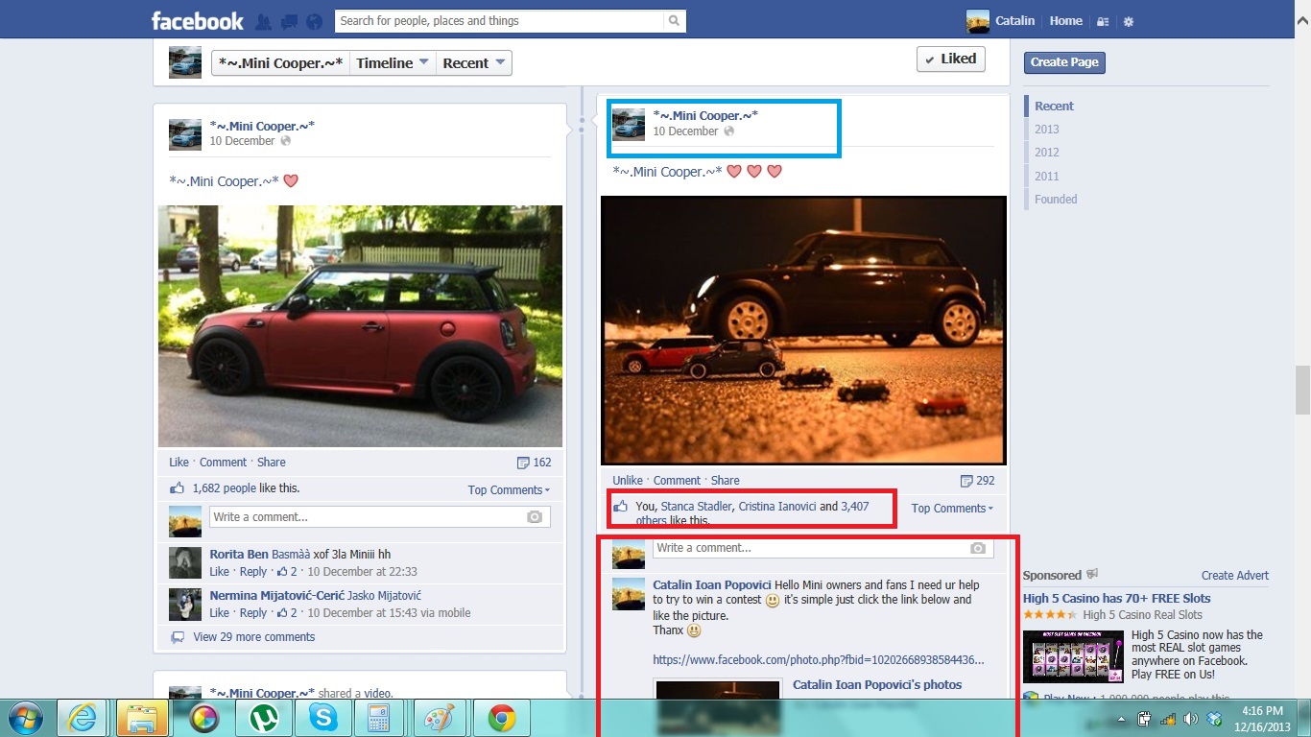Open uTorrent from the taskbar
The image size is (1311, 737).
262,718
